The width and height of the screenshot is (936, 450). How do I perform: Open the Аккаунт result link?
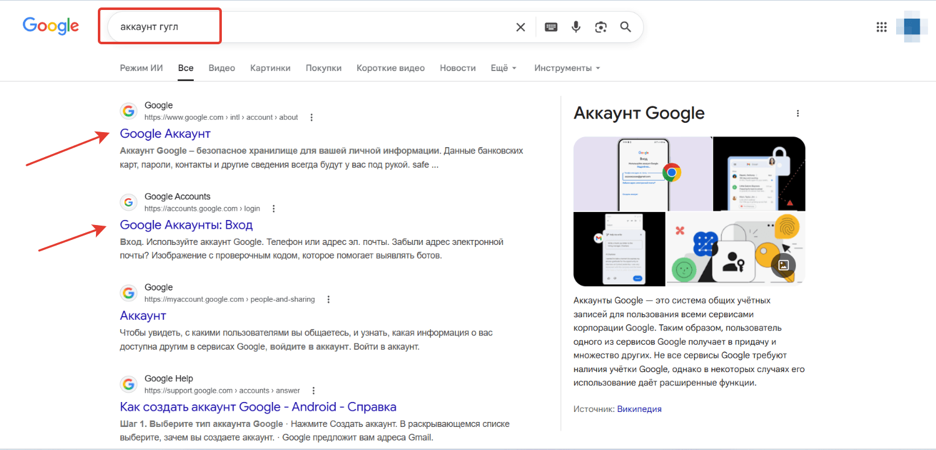[x=143, y=315]
